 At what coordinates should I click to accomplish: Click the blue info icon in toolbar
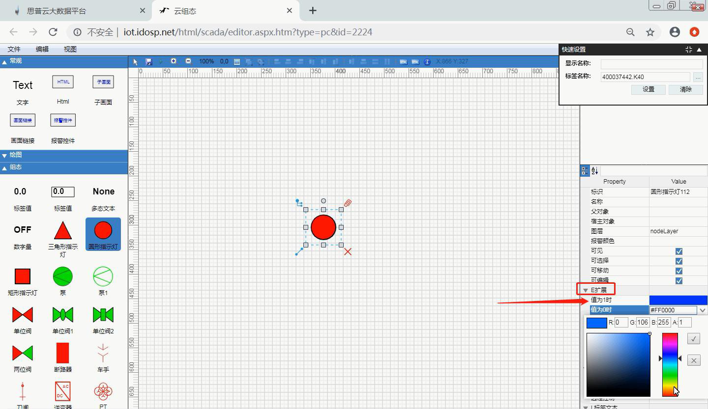[427, 62]
